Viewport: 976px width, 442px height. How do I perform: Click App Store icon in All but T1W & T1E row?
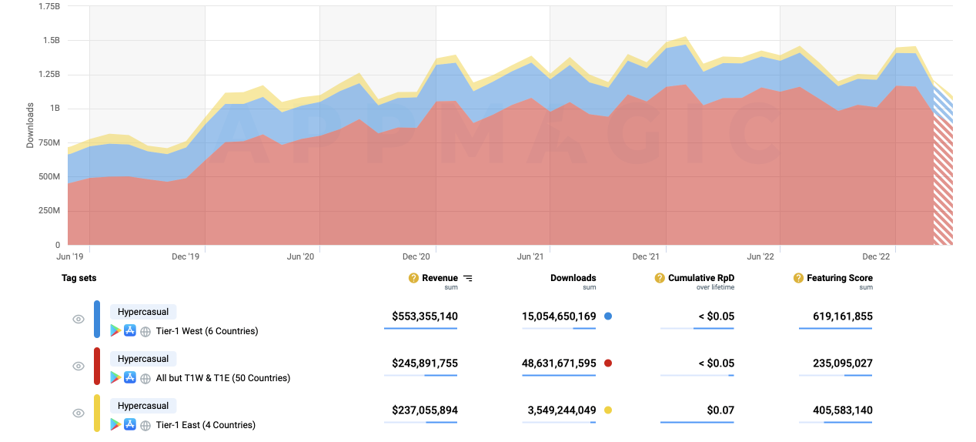[130, 378]
